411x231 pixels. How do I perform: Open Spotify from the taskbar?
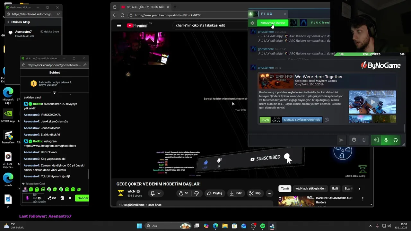tap(263, 226)
